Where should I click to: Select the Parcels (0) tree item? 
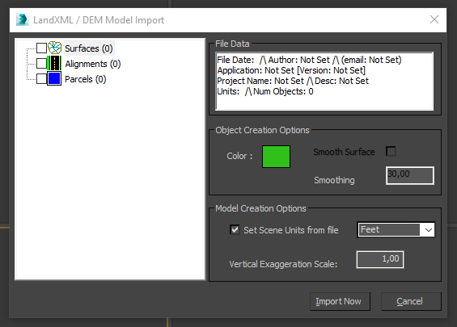(x=86, y=79)
